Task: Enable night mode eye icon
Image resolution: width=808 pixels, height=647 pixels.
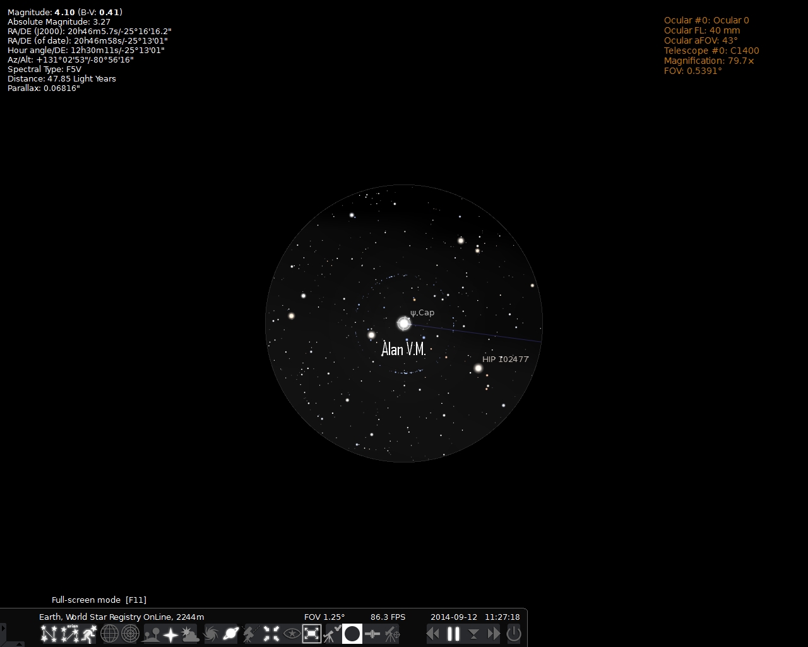Action: pos(292,633)
